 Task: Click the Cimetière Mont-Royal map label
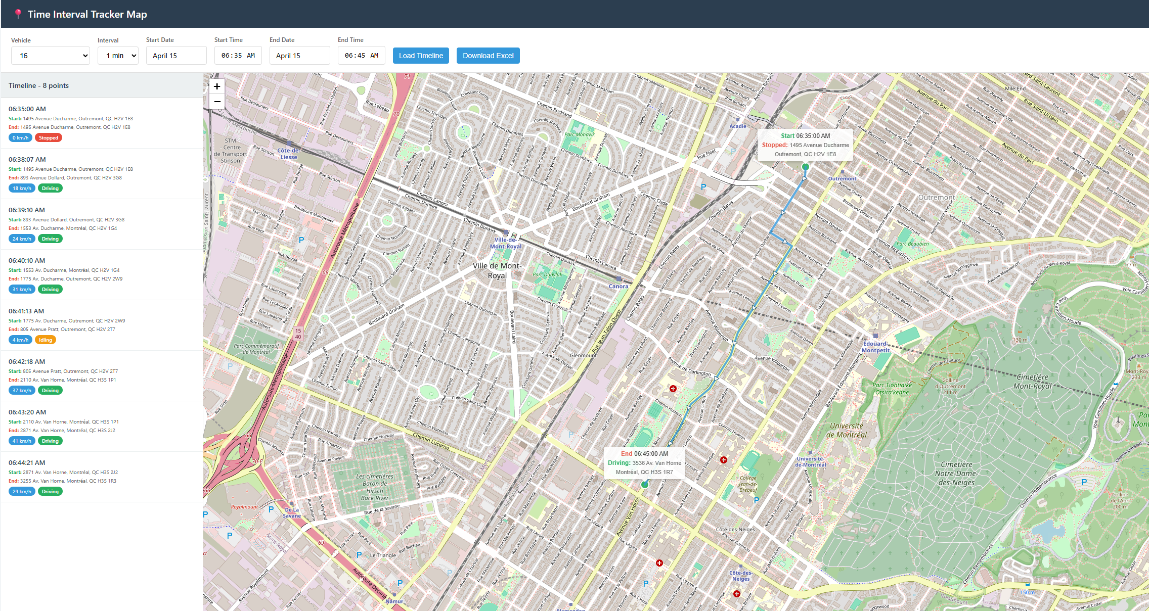1032,382
